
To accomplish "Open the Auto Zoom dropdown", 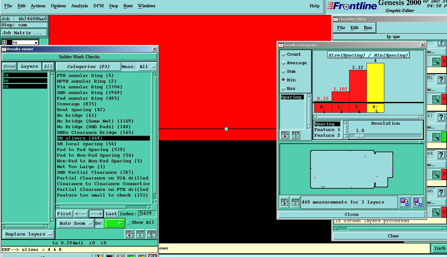I will pyautogui.click(x=75, y=223).
